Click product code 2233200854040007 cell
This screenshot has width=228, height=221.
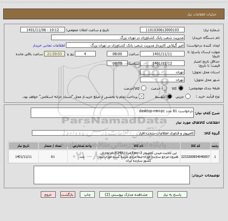[195, 157]
